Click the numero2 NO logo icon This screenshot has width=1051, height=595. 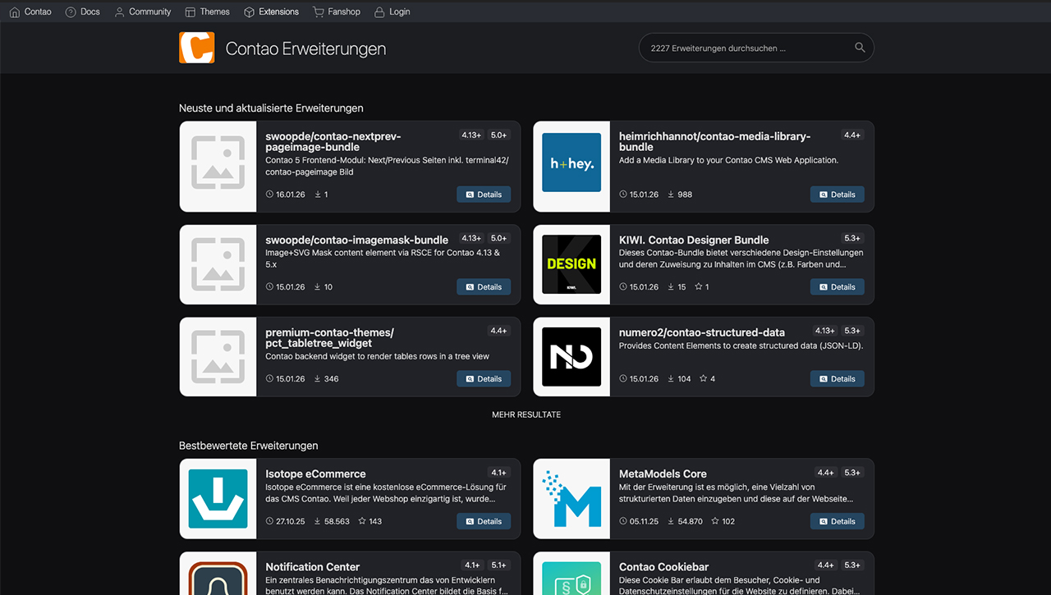coord(571,357)
